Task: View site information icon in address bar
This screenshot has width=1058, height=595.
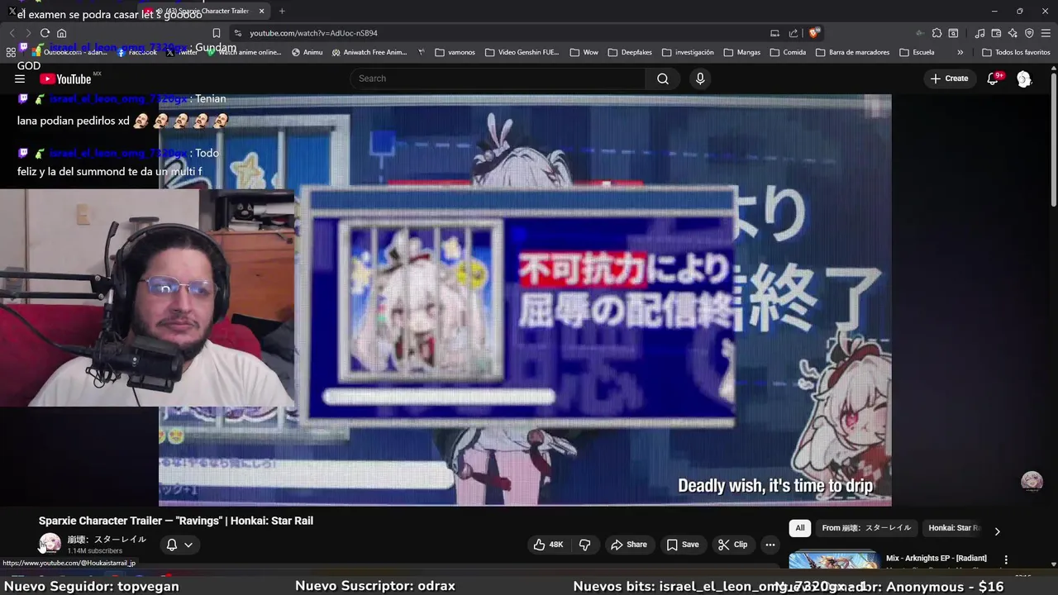Action: coord(238,33)
